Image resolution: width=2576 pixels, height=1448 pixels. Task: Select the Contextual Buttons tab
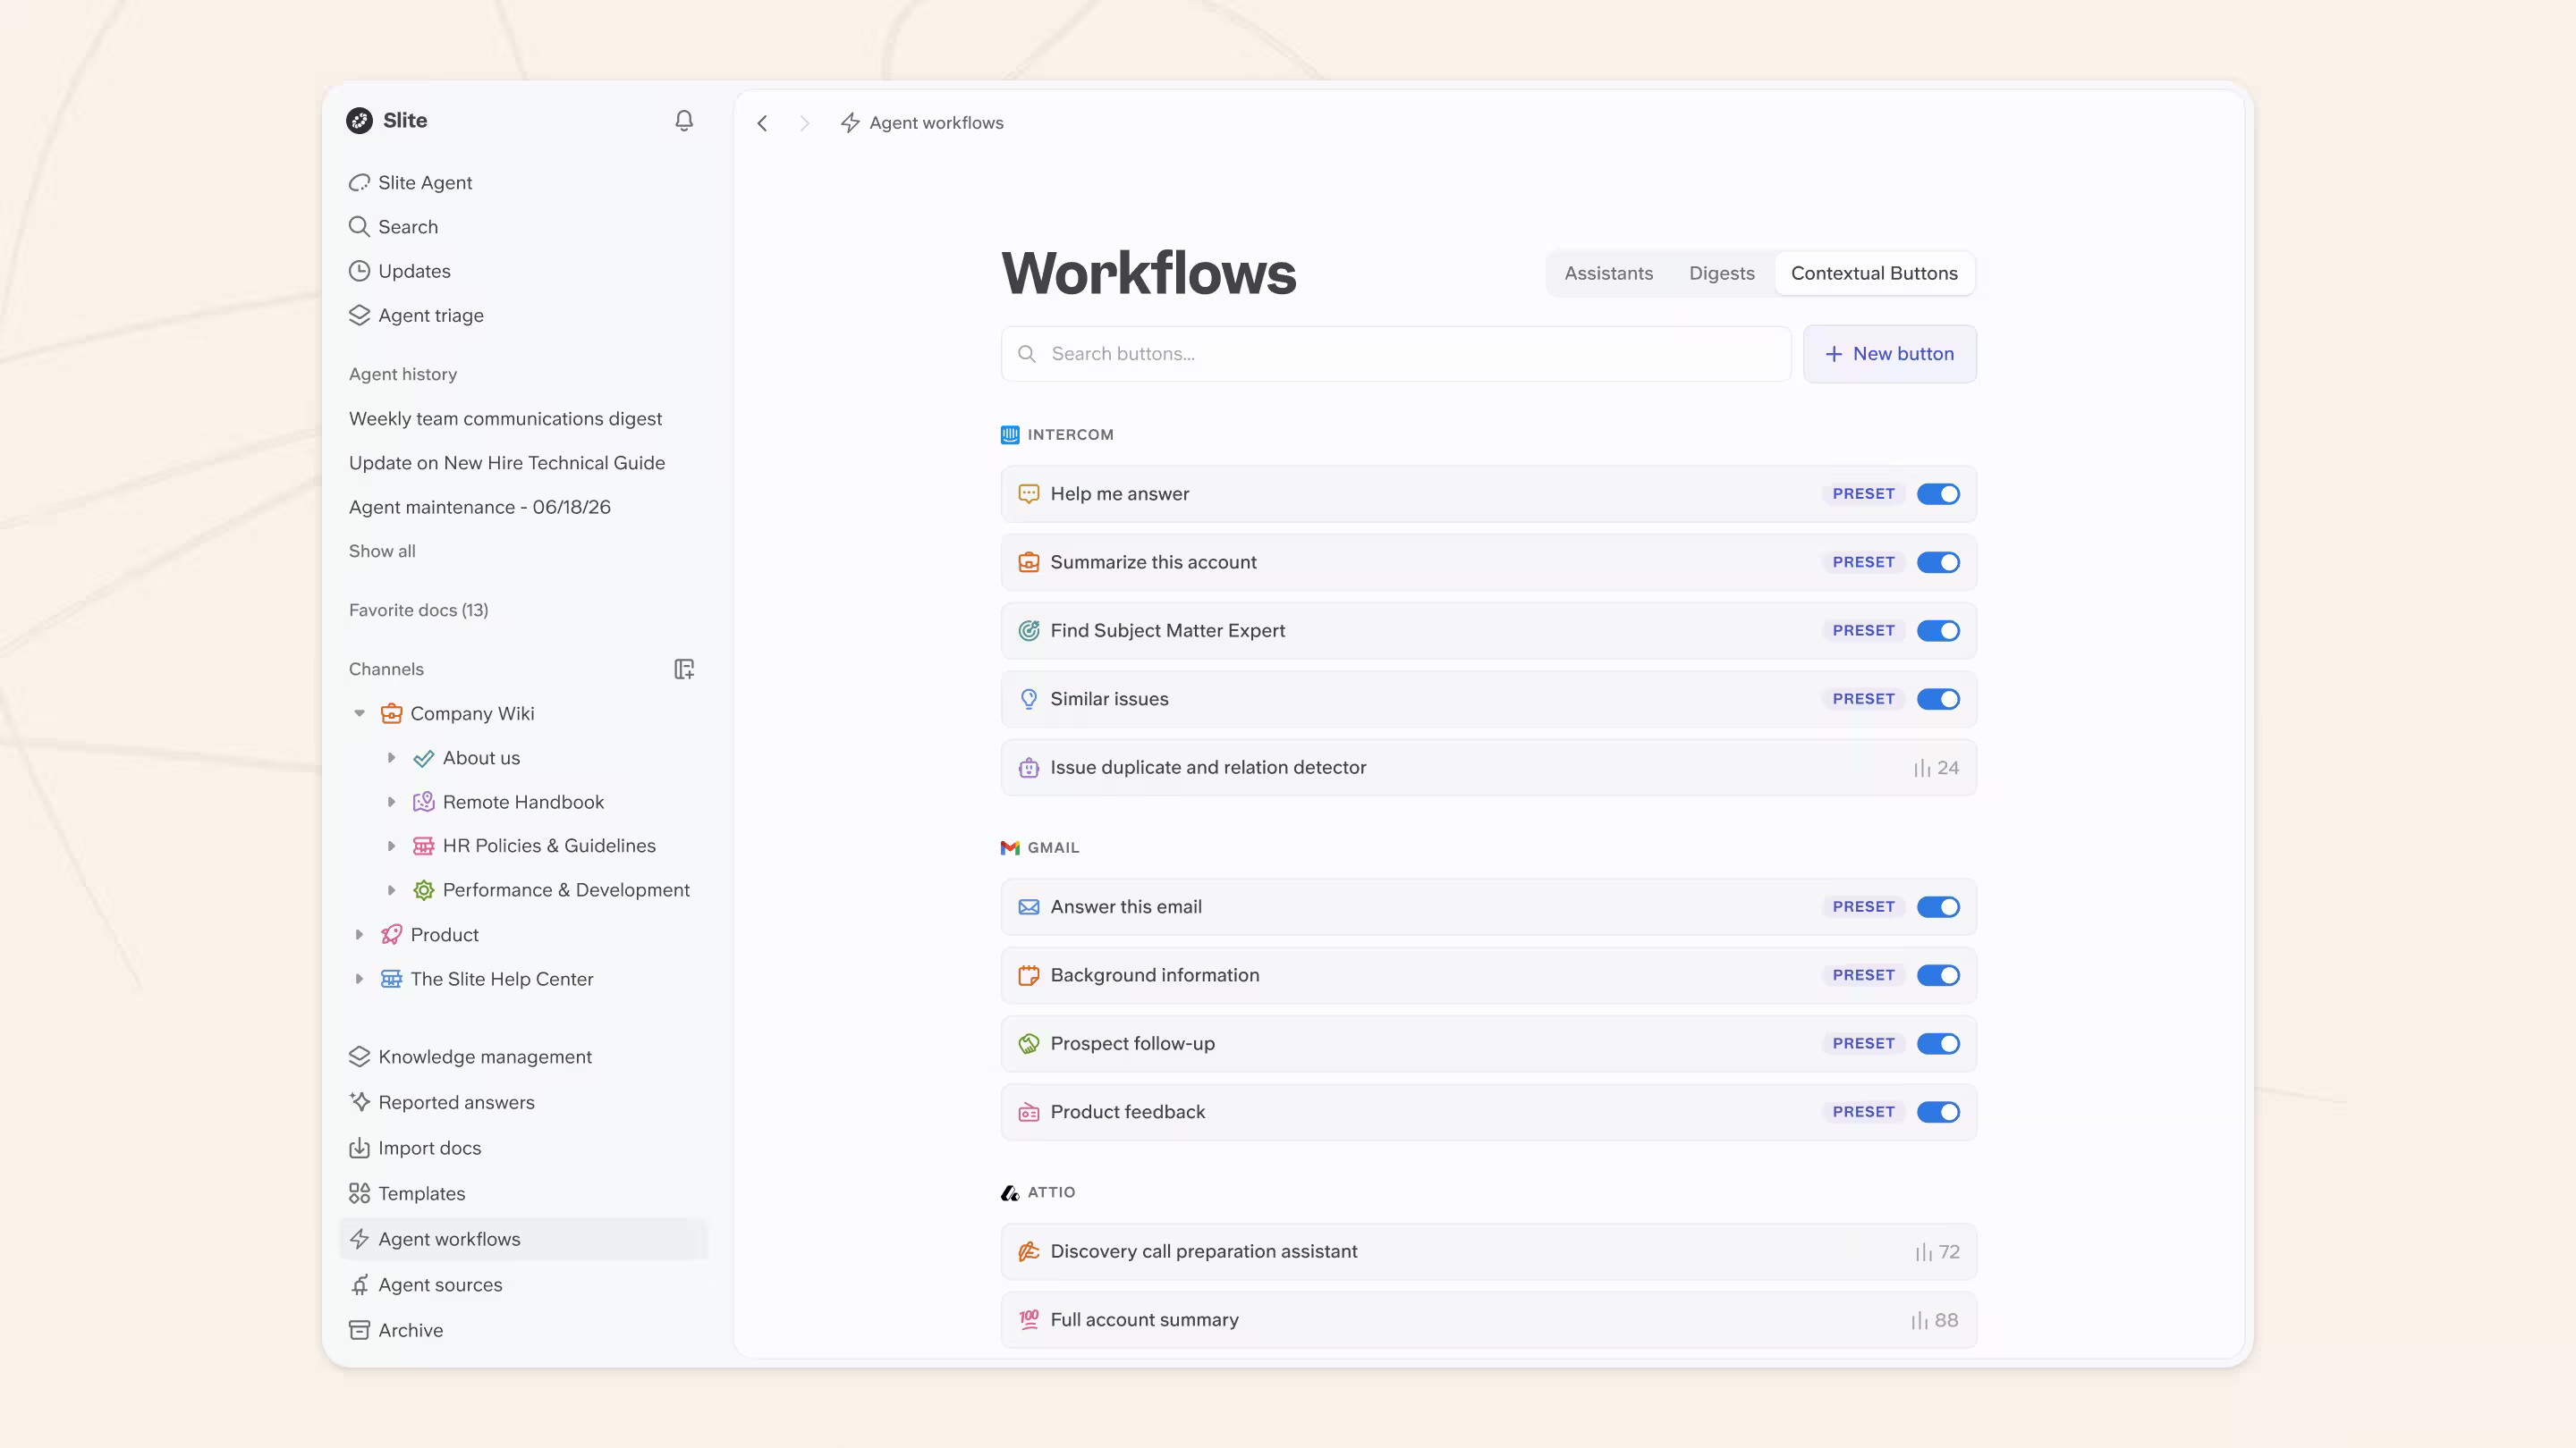[x=1874, y=274]
